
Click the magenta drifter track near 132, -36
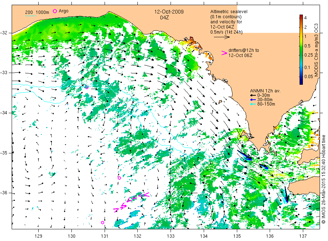click(131, 202)
